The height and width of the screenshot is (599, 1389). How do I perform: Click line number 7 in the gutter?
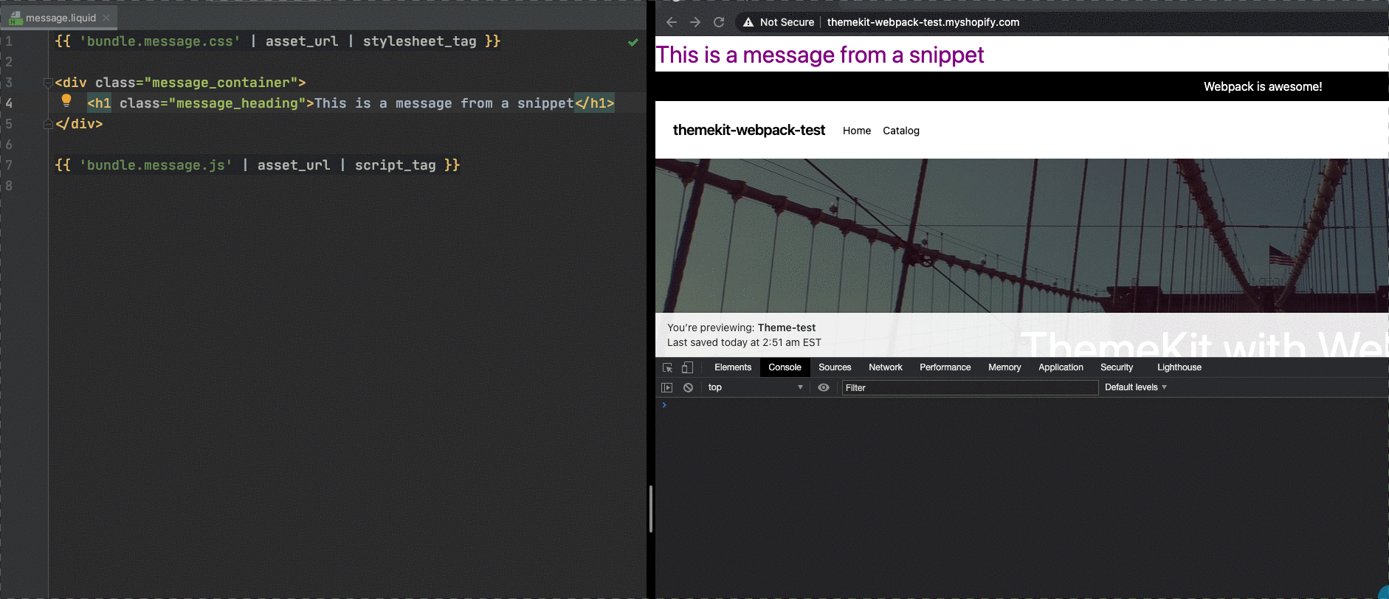9,165
